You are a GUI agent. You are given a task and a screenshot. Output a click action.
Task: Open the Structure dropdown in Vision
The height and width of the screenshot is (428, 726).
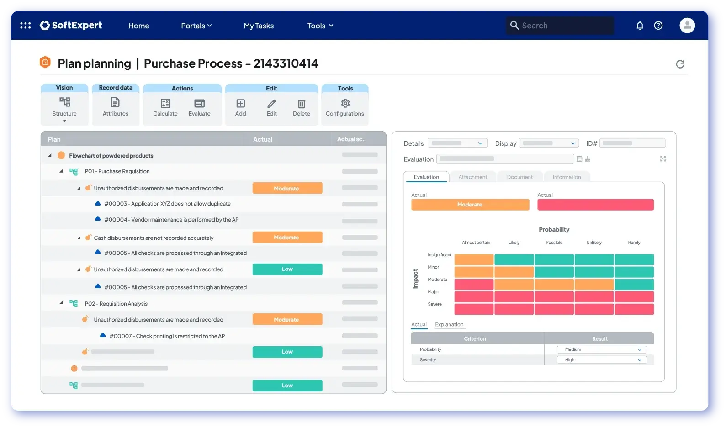[64, 121]
